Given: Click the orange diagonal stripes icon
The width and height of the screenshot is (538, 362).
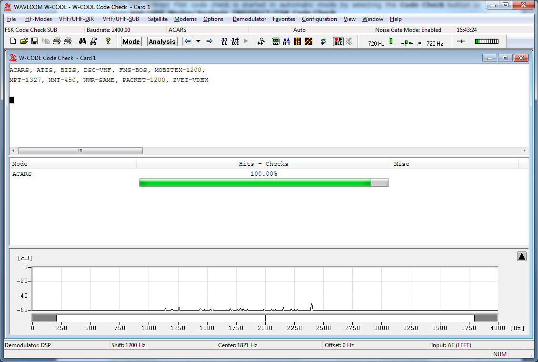Looking at the screenshot, I should (309, 41).
